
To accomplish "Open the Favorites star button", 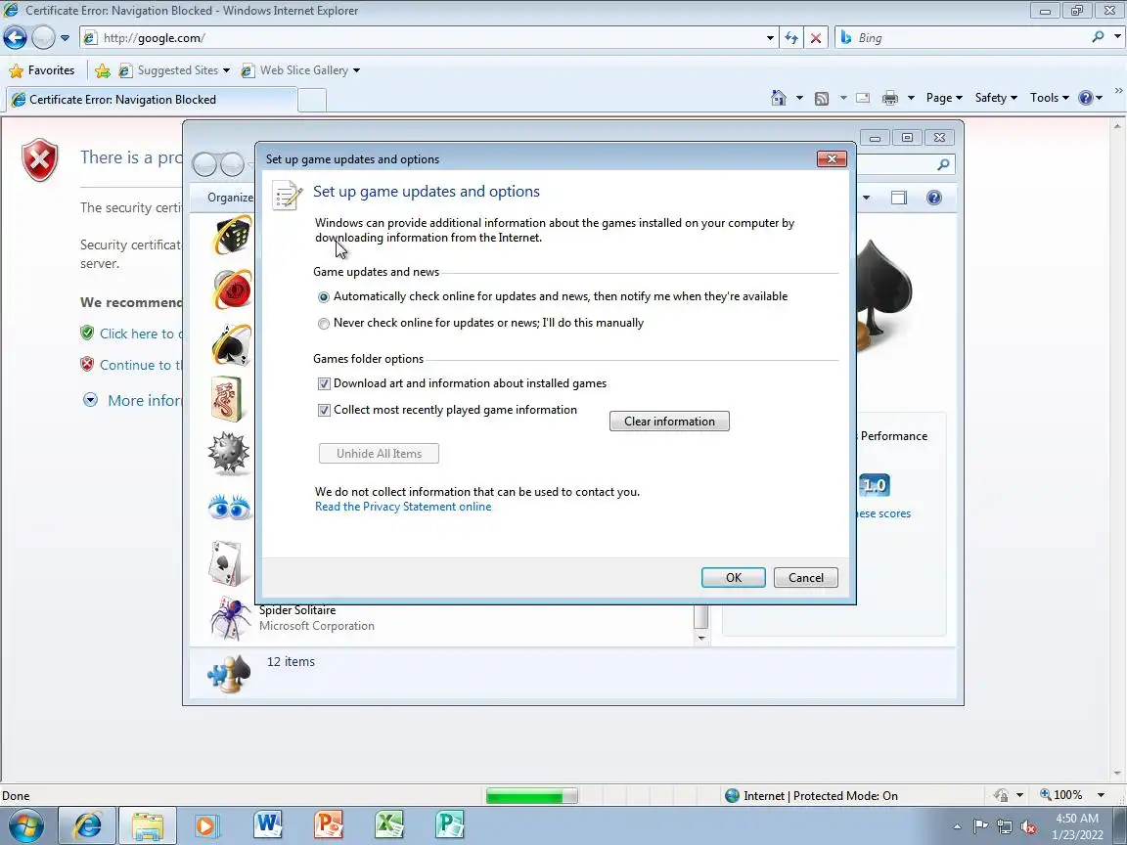I will pyautogui.click(x=42, y=70).
